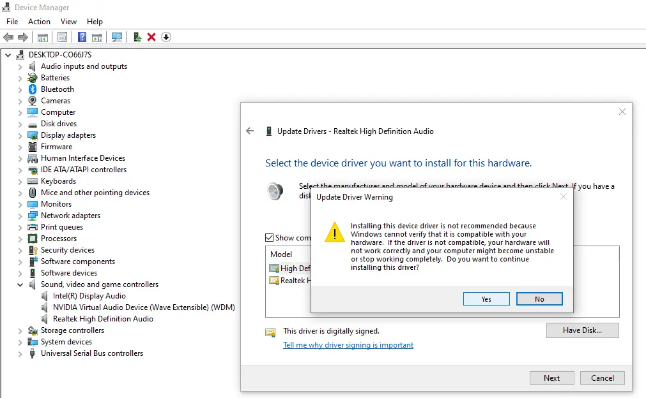Click the Cameras category icon
Image resolution: width=646 pixels, height=398 pixels.
pyautogui.click(x=33, y=101)
